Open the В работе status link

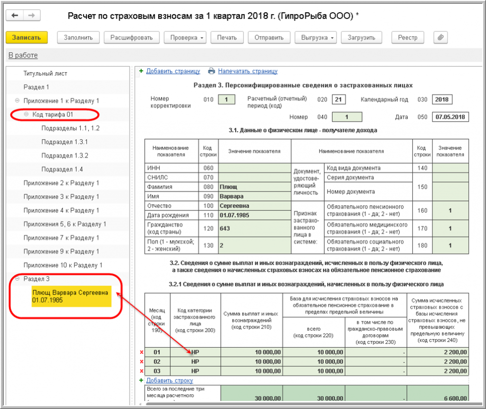click(23, 55)
